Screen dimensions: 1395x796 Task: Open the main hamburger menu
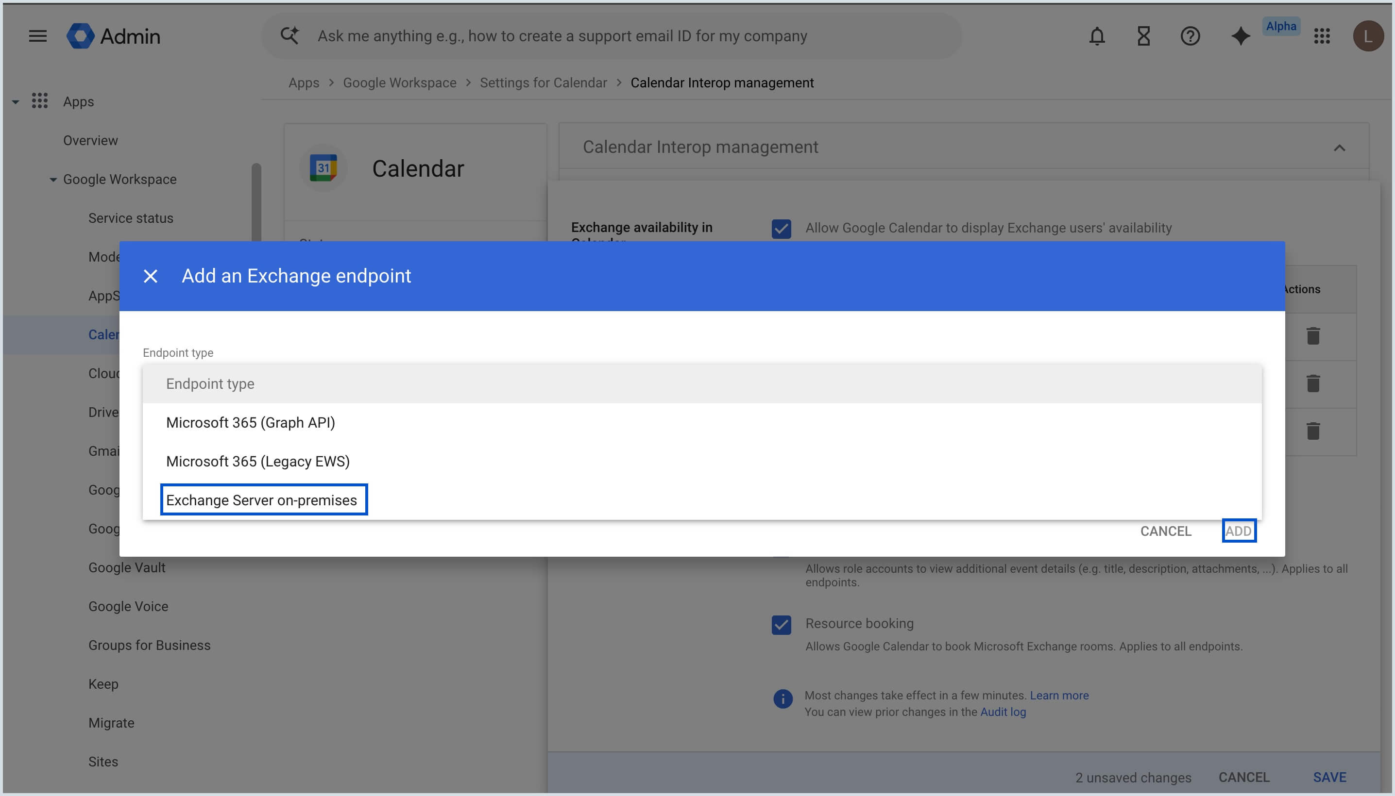pos(38,36)
